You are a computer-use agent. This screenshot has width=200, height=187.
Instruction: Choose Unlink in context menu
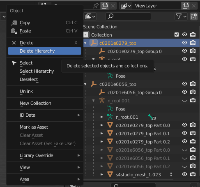coord(44,91)
